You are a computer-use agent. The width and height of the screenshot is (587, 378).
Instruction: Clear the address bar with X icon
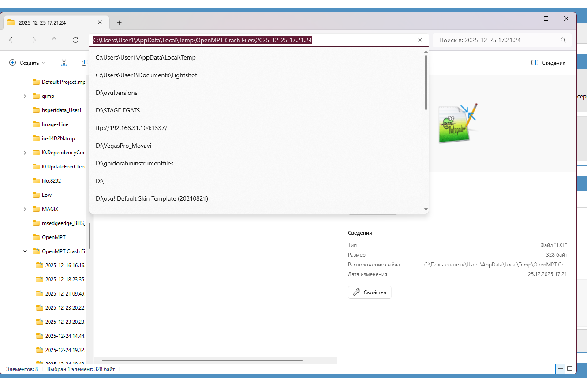[x=420, y=40]
